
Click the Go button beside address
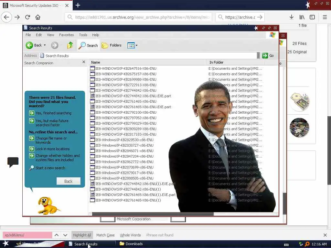(x=268, y=56)
